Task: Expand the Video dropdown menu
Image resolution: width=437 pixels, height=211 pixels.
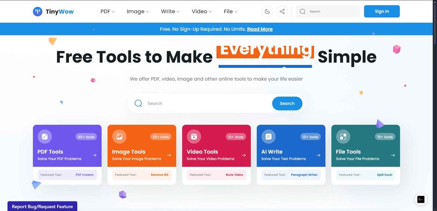Action: coord(202,11)
